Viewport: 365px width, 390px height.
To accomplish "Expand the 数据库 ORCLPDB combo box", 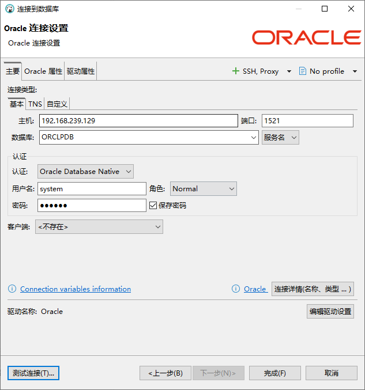I will (254, 137).
